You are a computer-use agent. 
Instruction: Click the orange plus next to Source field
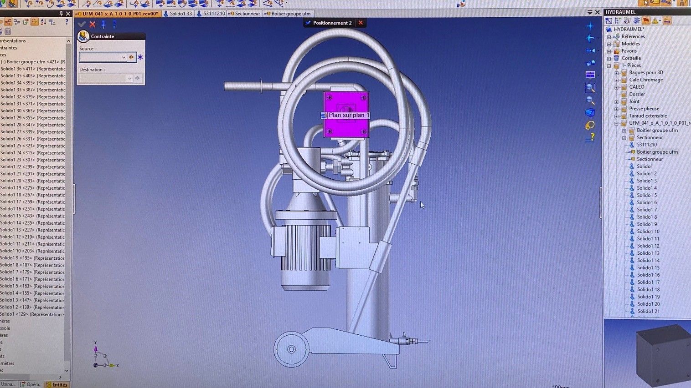(x=131, y=57)
